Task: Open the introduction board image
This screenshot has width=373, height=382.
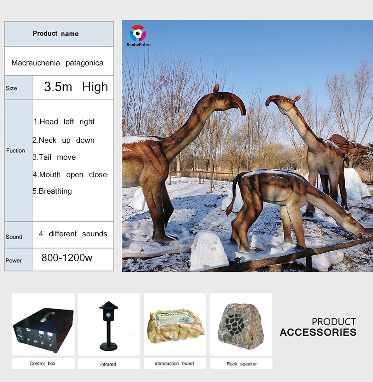Action: coord(175,324)
